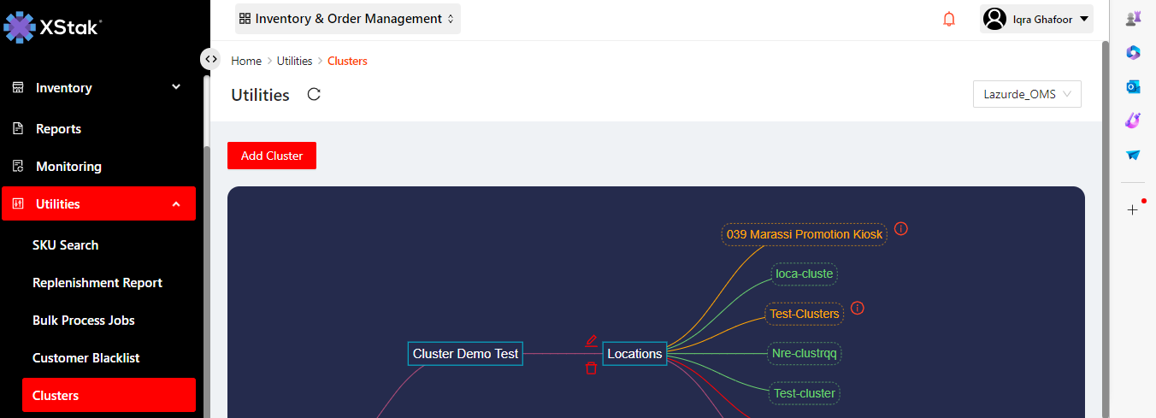Click the red edit pencil icon
The width and height of the screenshot is (1156, 418).
591,340
